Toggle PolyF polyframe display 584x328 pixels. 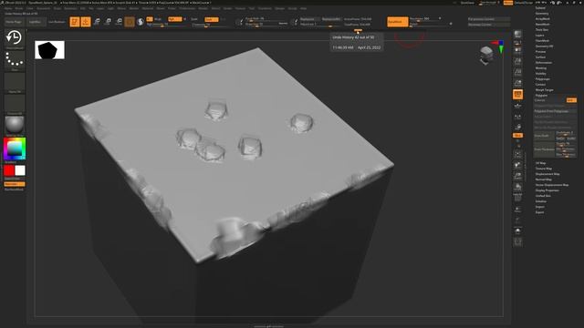pyautogui.click(x=517, y=199)
